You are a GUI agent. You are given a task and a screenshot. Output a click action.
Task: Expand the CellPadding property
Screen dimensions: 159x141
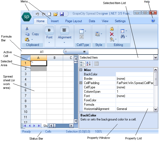click(x=81, y=83)
